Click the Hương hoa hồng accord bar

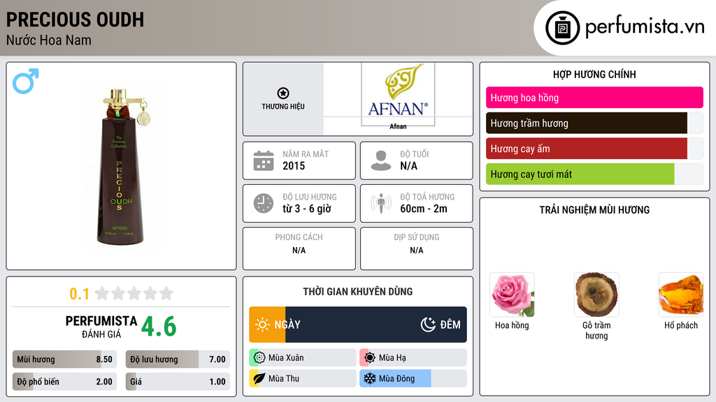(594, 98)
